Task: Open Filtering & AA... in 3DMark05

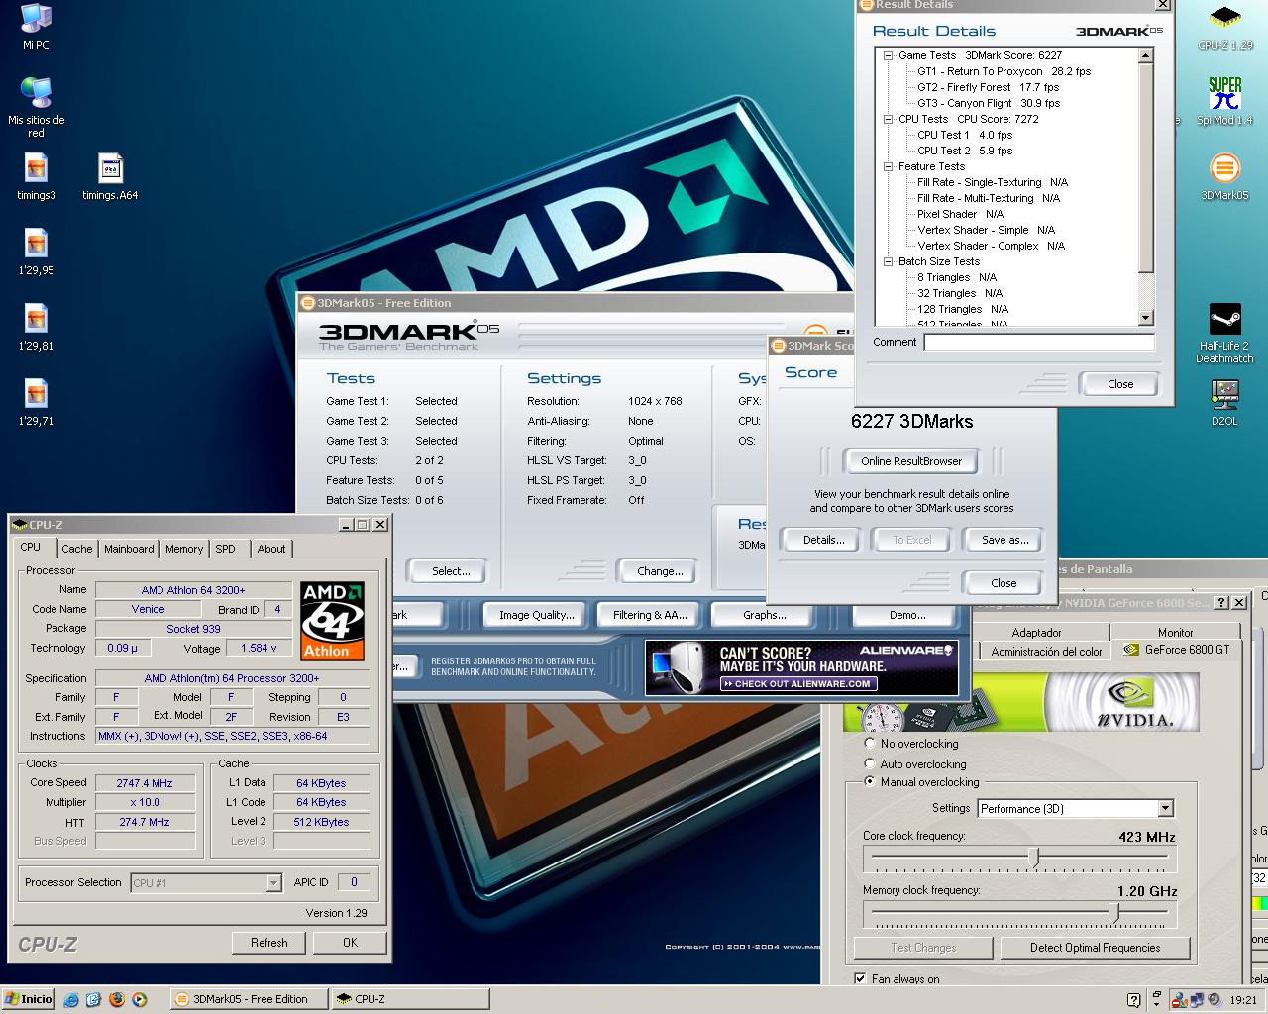Action: pyautogui.click(x=650, y=615)
